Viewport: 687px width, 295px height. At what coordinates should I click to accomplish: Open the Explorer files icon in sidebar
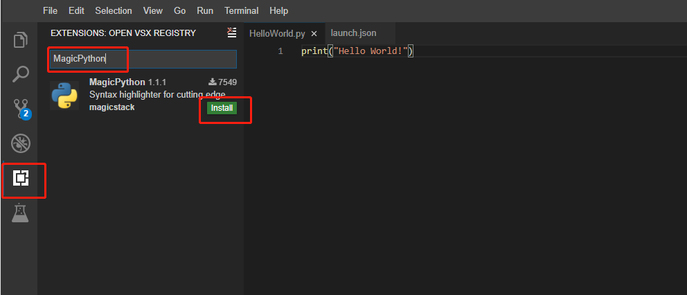pyautogui.click(x=21, y=40)
